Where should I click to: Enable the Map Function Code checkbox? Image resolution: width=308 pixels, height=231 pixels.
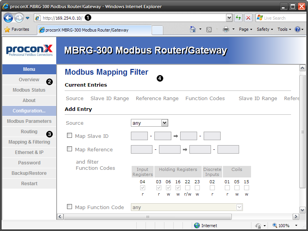[69, 207]
